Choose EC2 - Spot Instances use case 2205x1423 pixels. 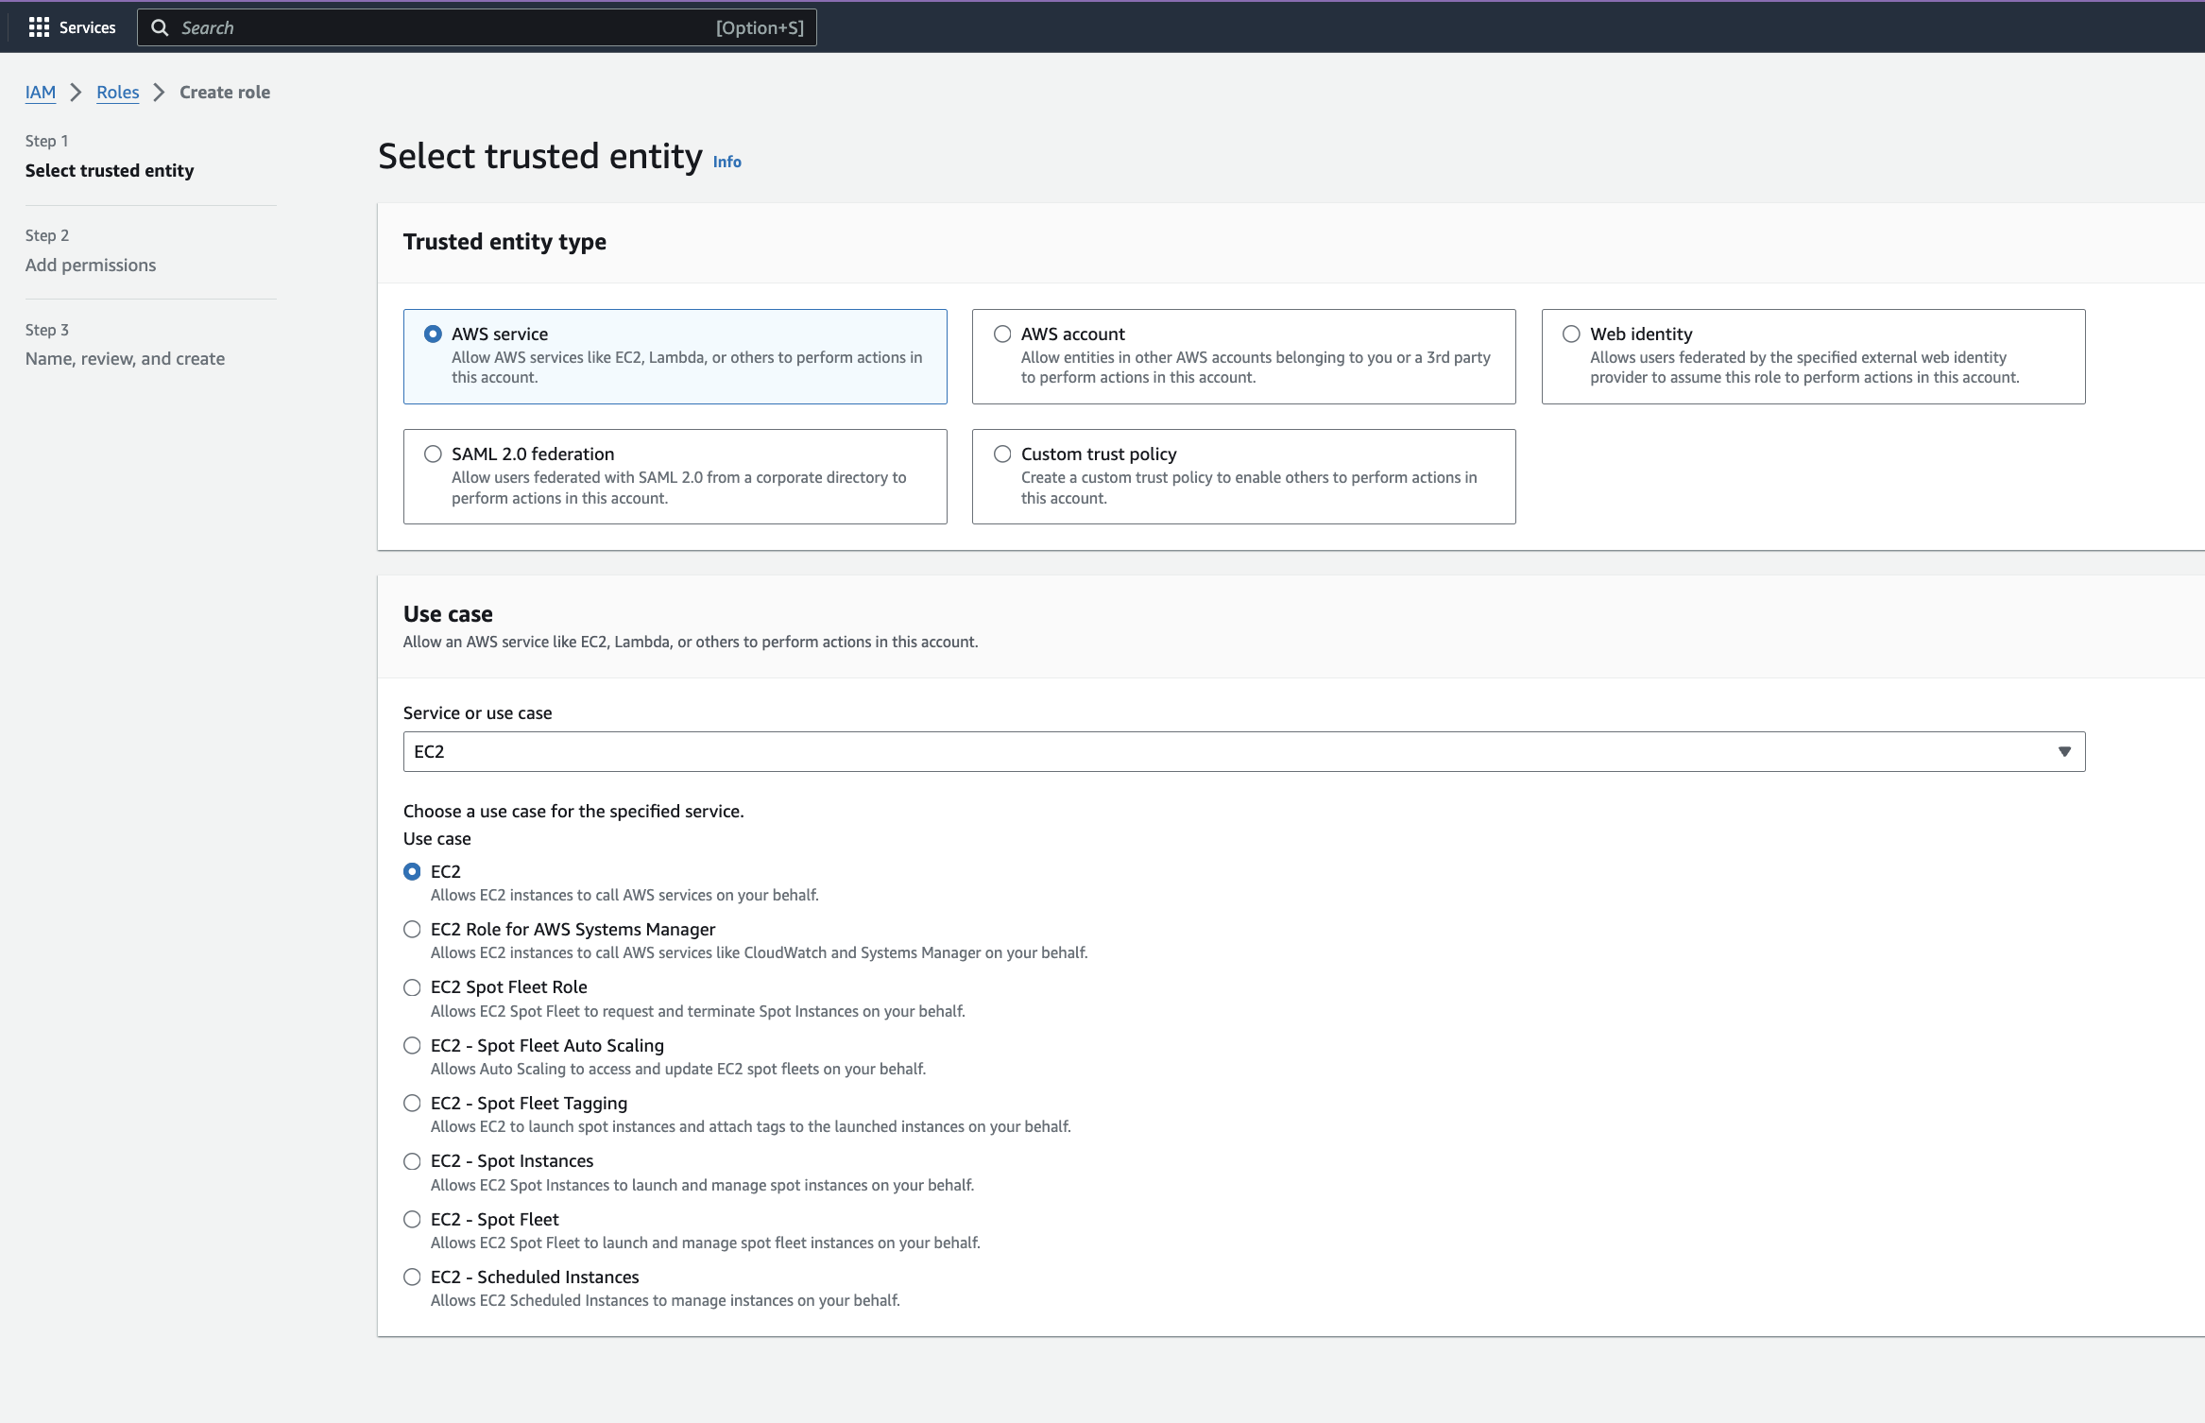coord(412,1161)
